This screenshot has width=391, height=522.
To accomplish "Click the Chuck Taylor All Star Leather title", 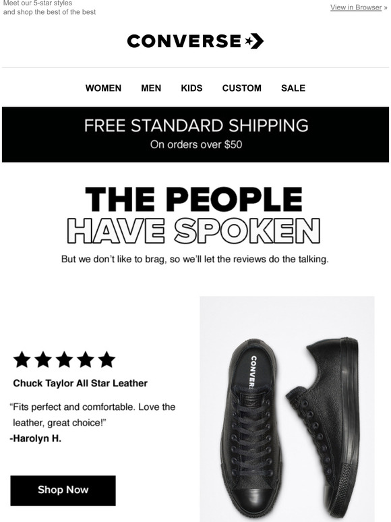I will (80, 383).
